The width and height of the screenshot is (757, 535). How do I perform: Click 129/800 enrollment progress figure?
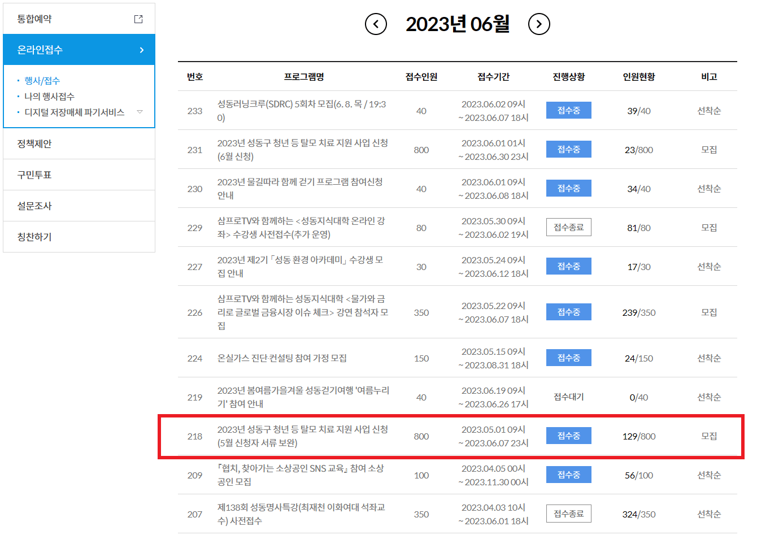click(638, 435)
